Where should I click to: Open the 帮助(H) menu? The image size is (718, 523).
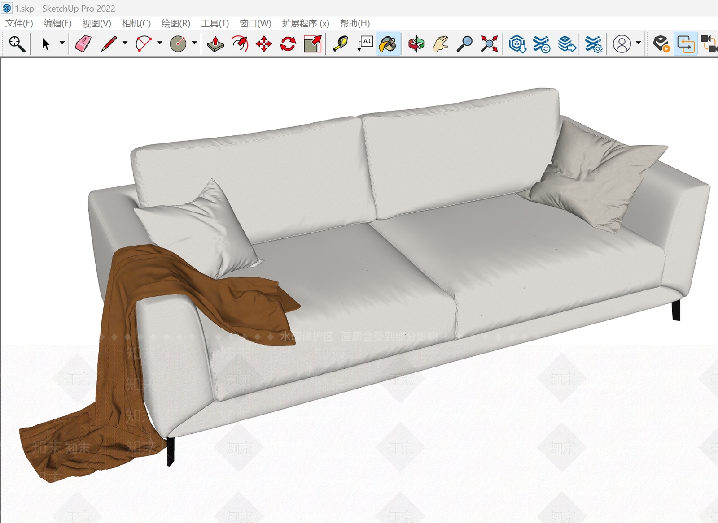[x=355, y=23]
